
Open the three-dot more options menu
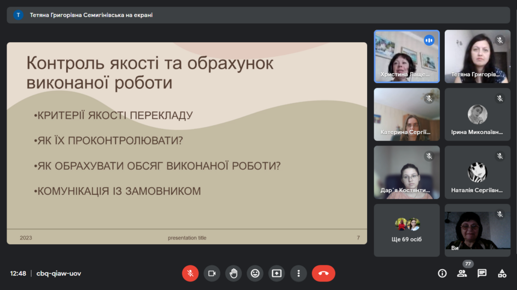(298, 273)
